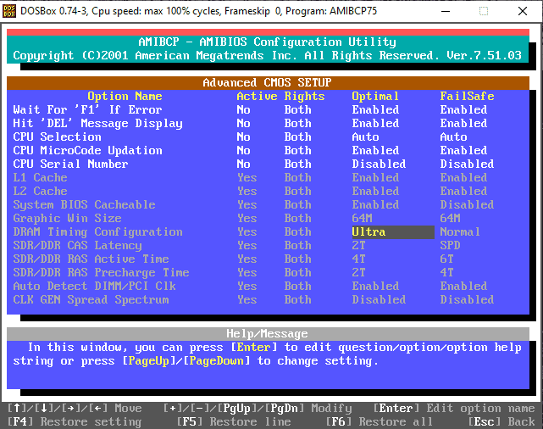
Task: Click the 'Active' column header
Action: tap(257, 97)
